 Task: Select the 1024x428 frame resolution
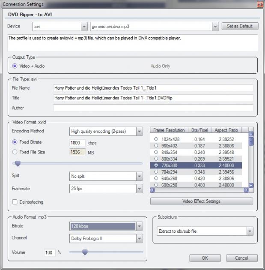(156, 139)
